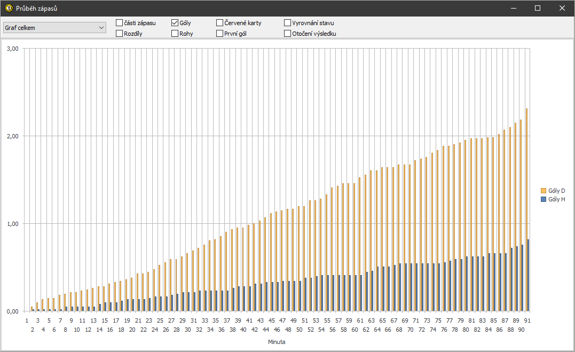Screen dimensions: 575x352
Task: Enable Vyrovnání stavu checkbox
Action: tap(288, 23)
